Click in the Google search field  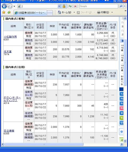(x=98, y=6)
